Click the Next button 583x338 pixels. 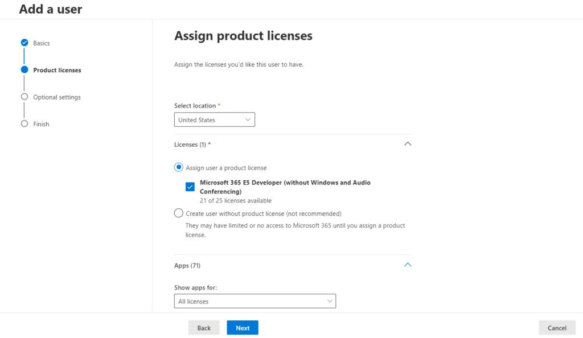[243, 328]
